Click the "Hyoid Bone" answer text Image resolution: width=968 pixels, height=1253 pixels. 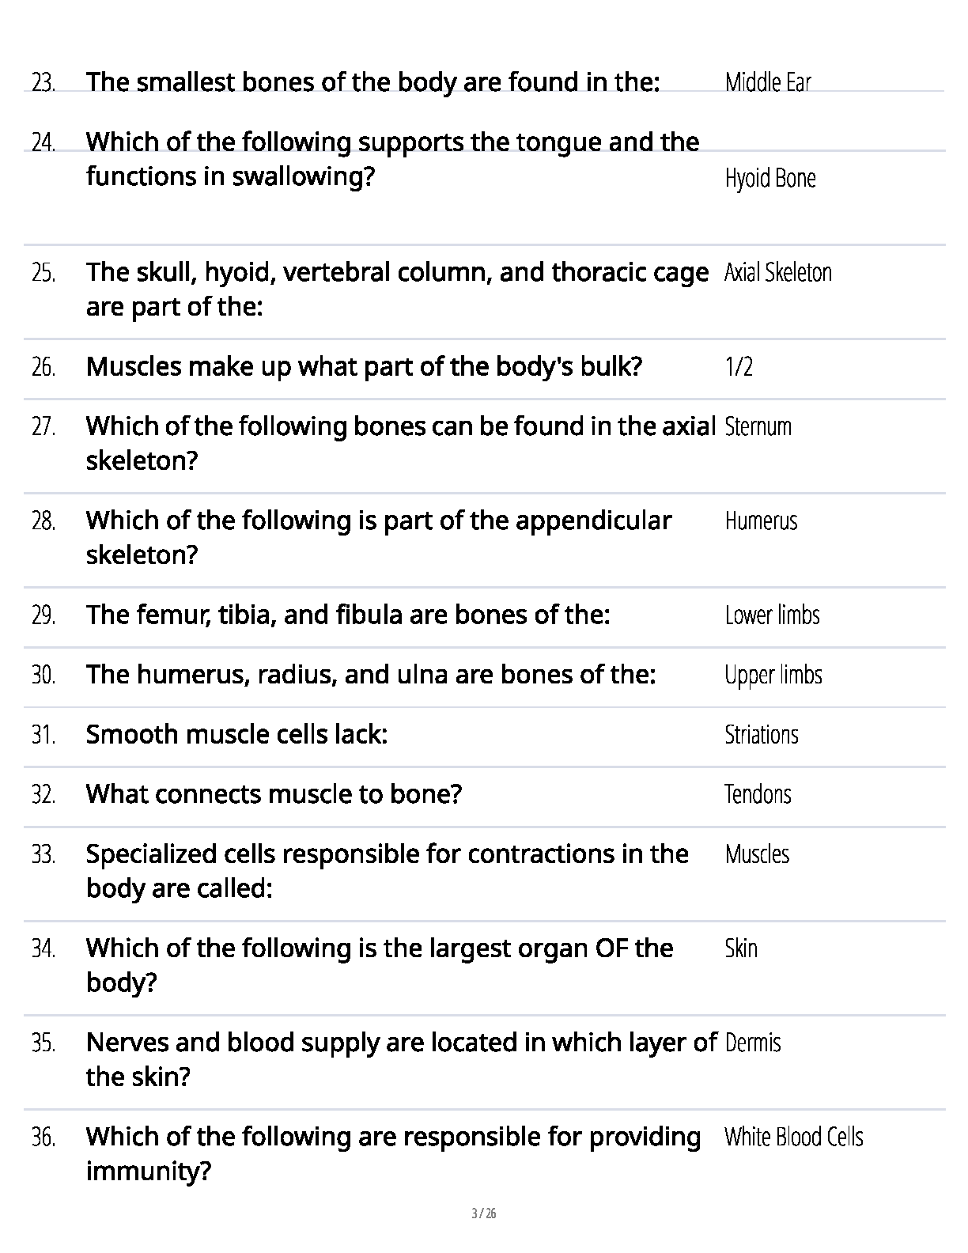(x=769, y=179)
